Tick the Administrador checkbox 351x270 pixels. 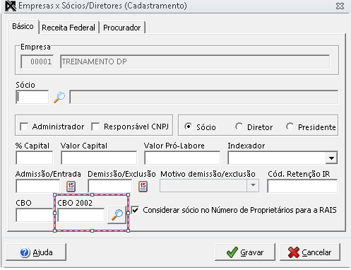point(24,127)
